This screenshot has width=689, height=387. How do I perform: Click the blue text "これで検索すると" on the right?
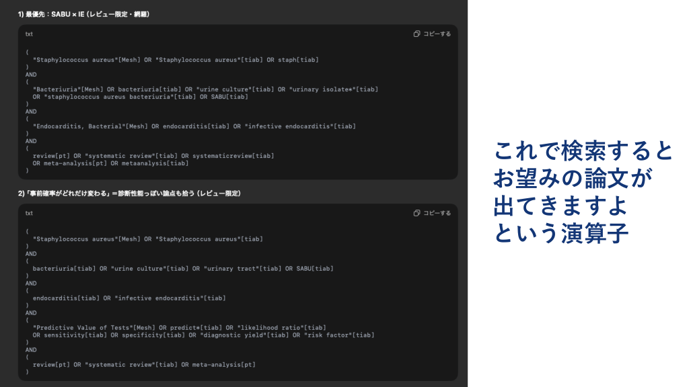point(583,151)
